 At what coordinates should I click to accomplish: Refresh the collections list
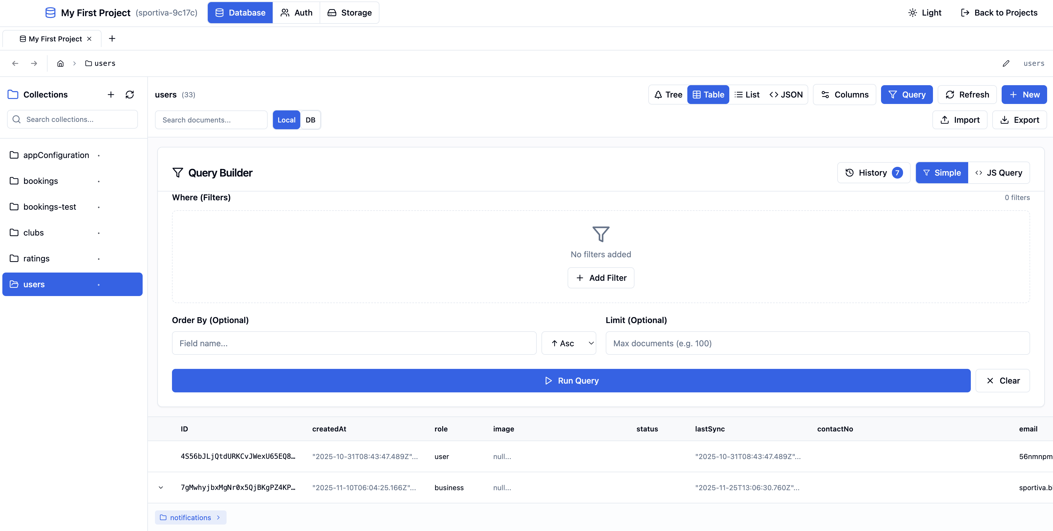130,95
